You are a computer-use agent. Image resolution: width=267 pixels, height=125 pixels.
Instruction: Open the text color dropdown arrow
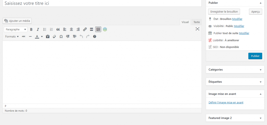42,37
